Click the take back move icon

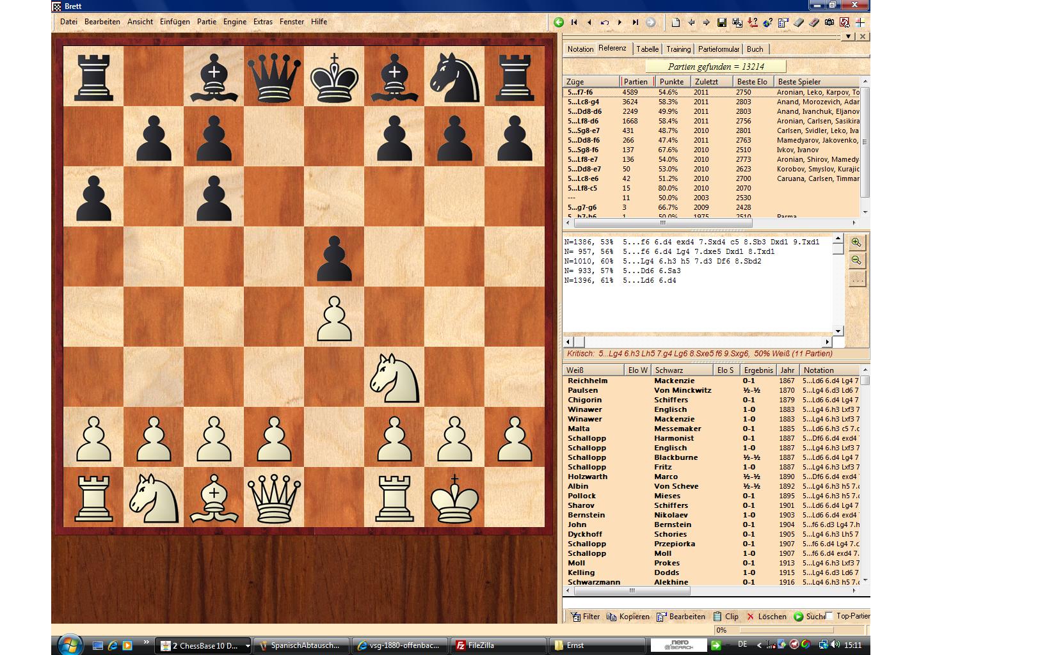(x=605, y=22)
